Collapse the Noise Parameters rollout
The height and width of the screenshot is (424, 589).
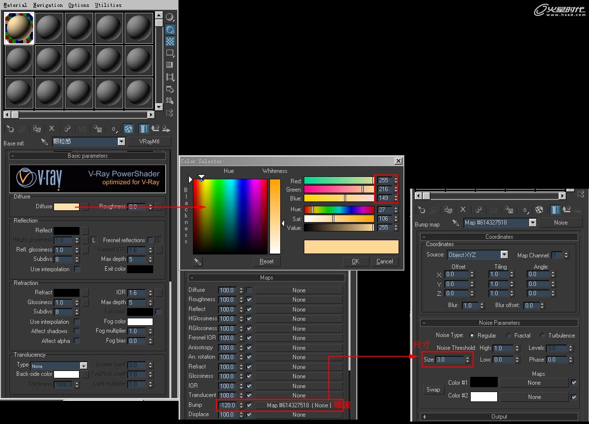[x=499, y=323]
